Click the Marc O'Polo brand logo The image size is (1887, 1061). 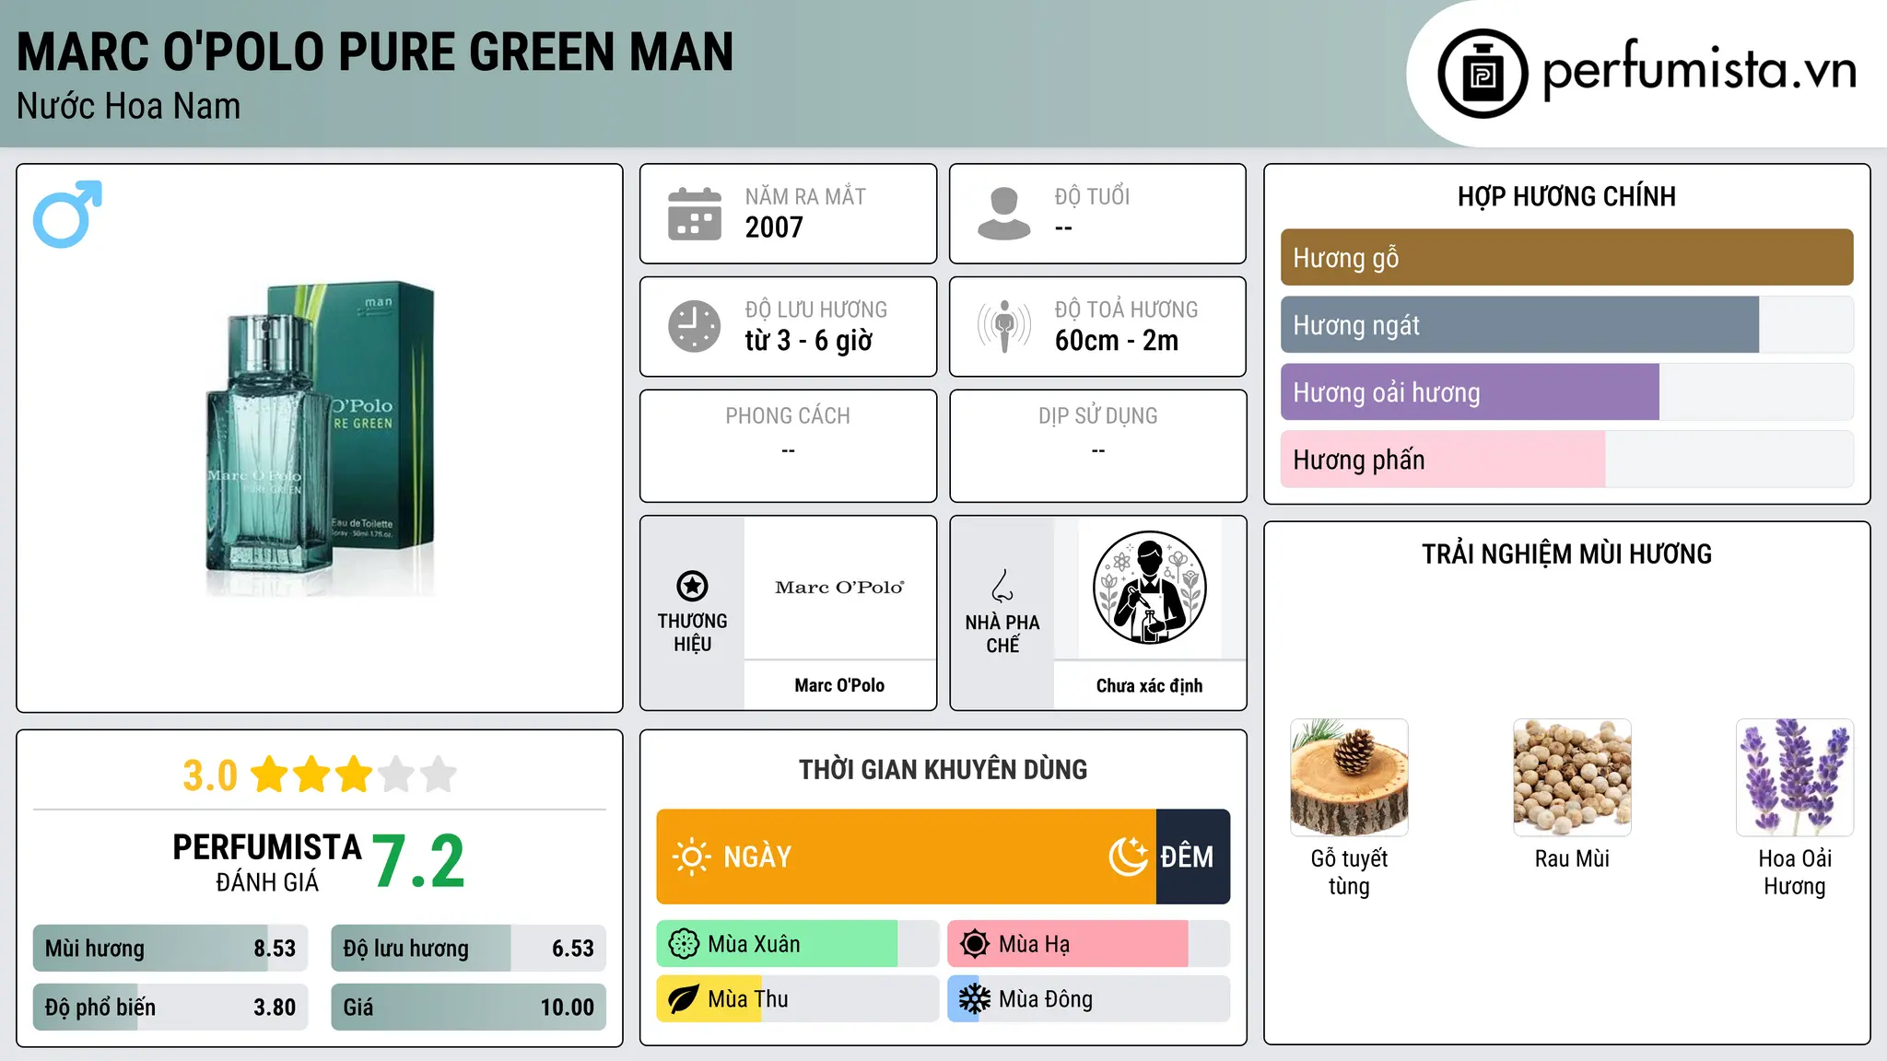[x=839, y=588]
